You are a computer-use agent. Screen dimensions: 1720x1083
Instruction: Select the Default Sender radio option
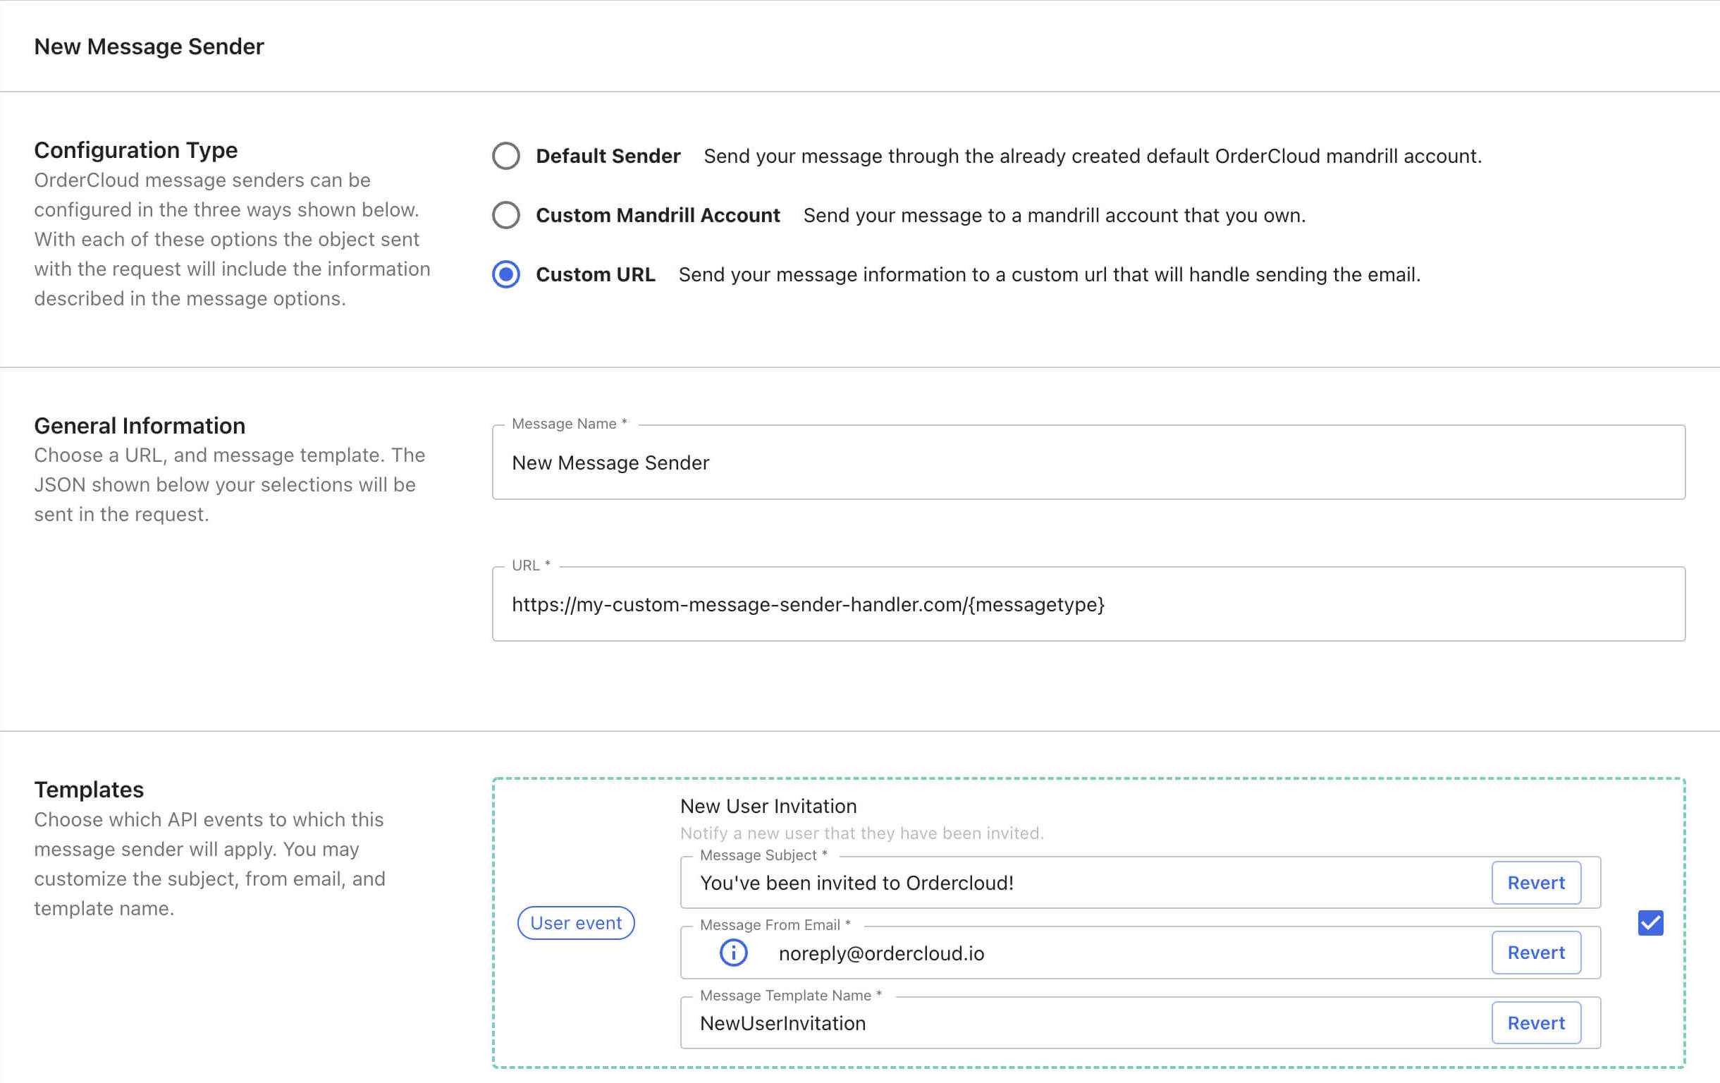[x=505, y=156]
